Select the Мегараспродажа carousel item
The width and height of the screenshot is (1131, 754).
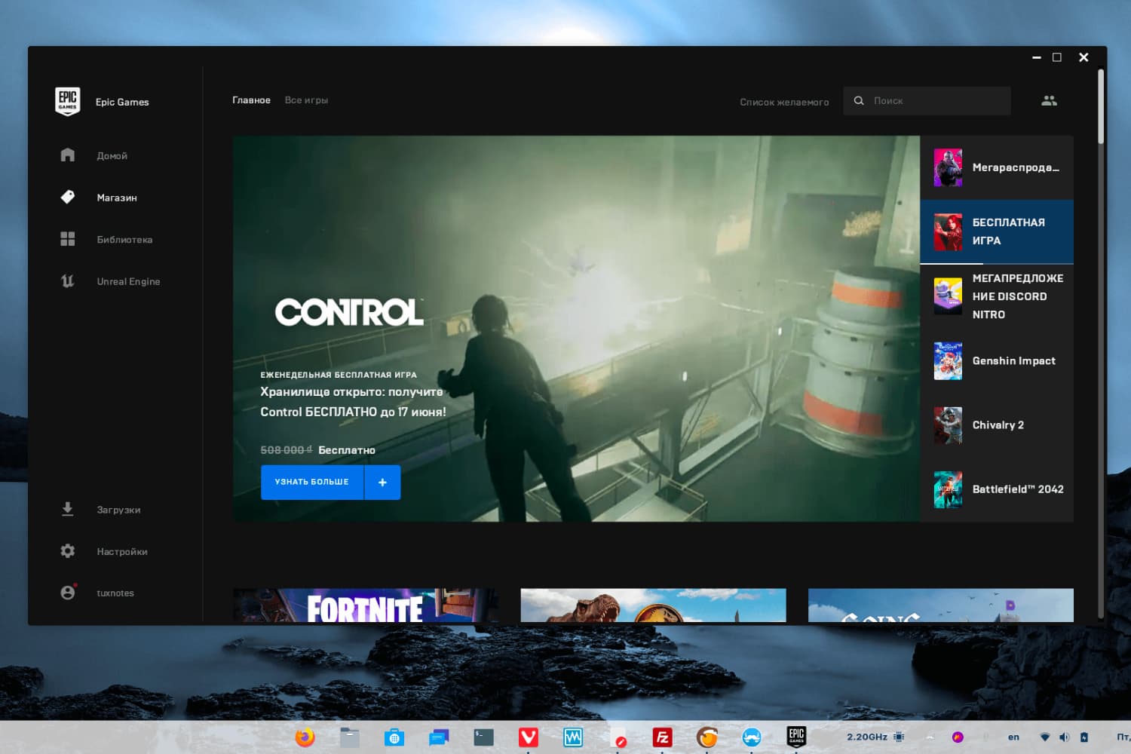[x=997, y=167]
